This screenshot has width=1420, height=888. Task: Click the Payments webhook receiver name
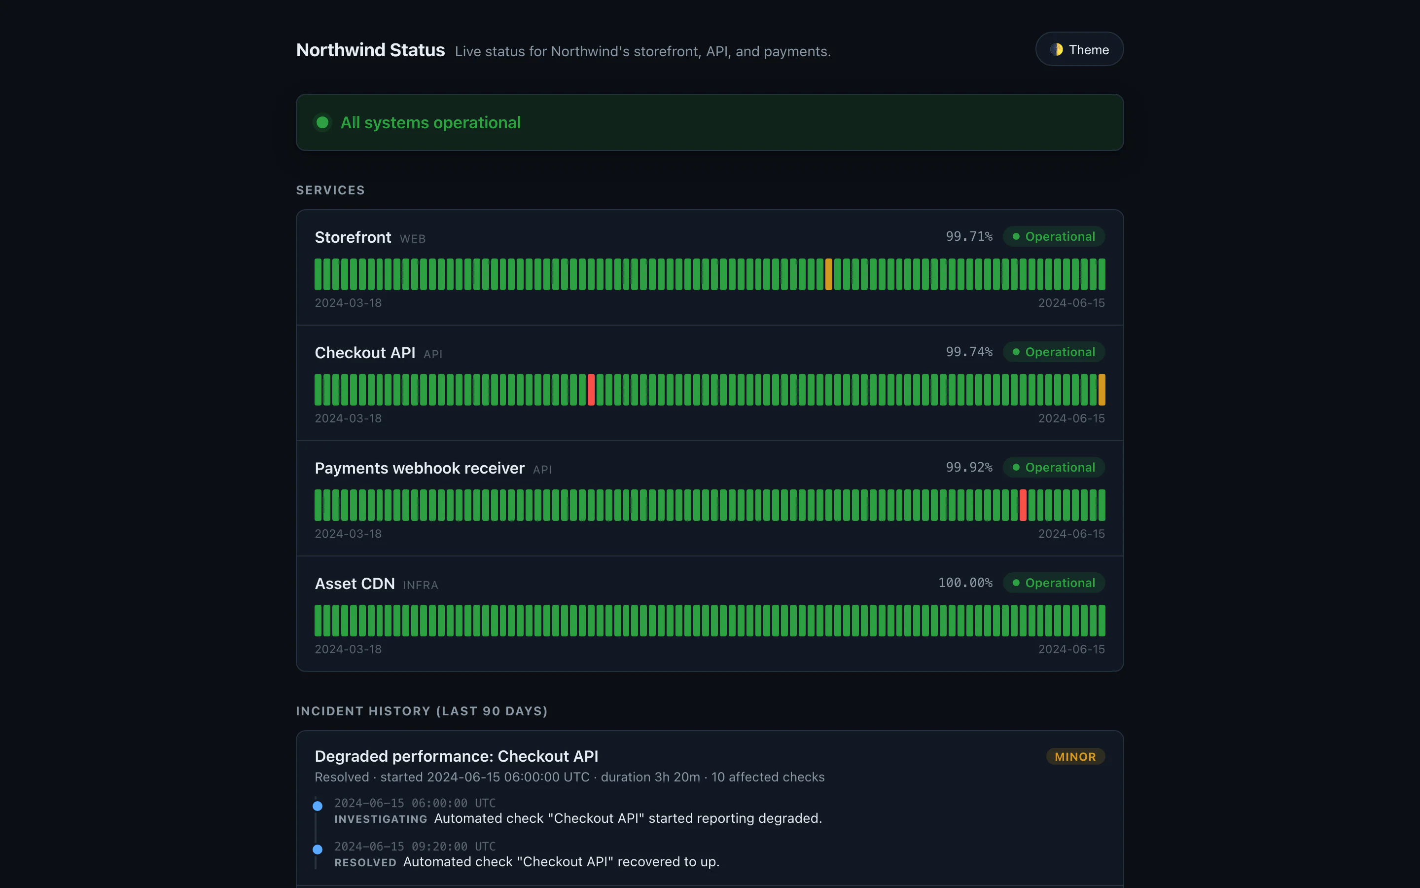point(420,468)
